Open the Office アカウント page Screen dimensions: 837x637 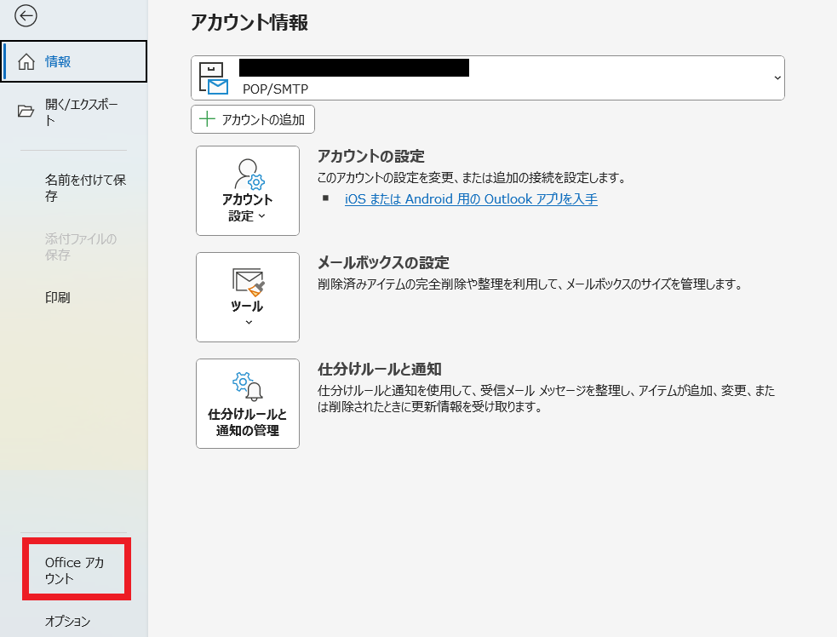pos(75,571)
